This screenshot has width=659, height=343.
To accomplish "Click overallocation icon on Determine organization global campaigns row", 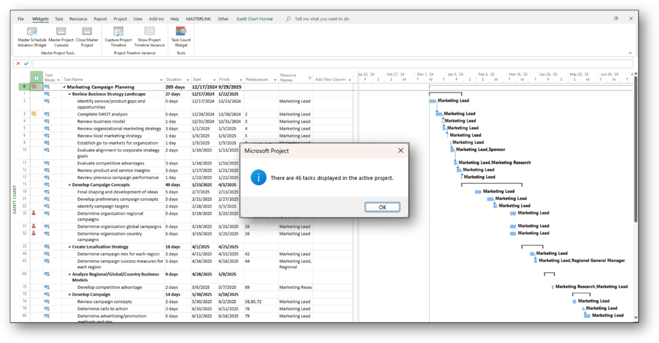I will point(33,227).
